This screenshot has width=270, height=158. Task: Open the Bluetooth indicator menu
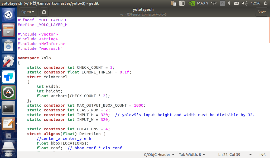[229, 3]
